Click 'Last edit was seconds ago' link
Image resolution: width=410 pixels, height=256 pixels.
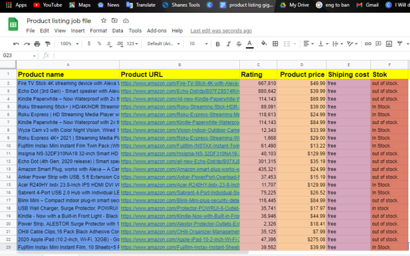(x=221, y=31)
